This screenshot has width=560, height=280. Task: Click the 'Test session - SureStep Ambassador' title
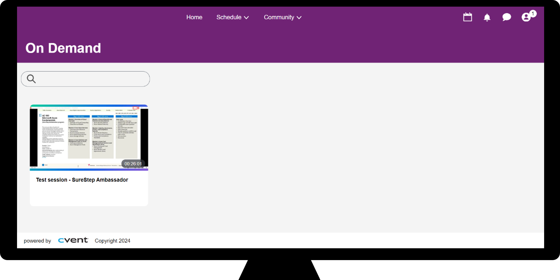(82, 180)
